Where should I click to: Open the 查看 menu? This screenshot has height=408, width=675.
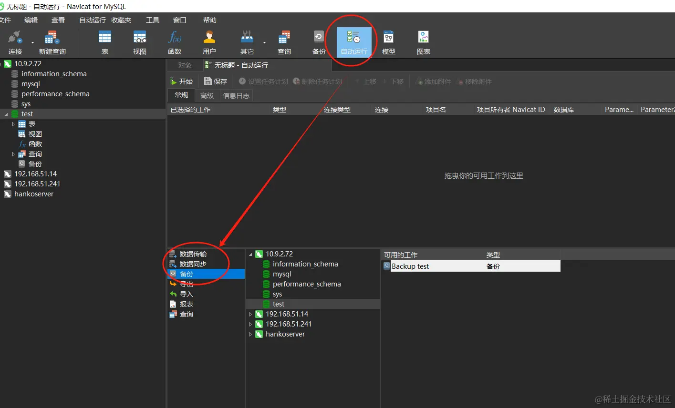[x=58, y=20]
